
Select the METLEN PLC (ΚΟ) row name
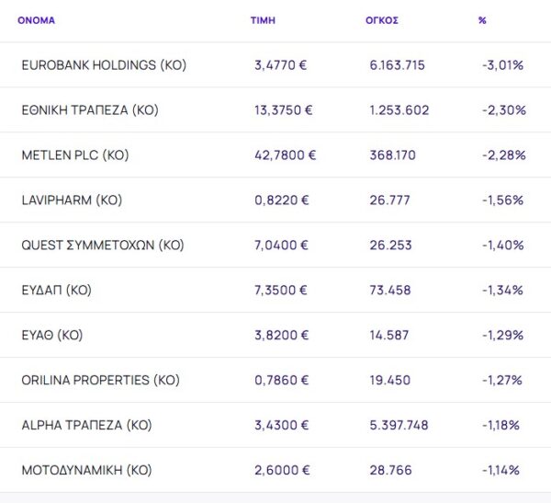tap(75, 155)
